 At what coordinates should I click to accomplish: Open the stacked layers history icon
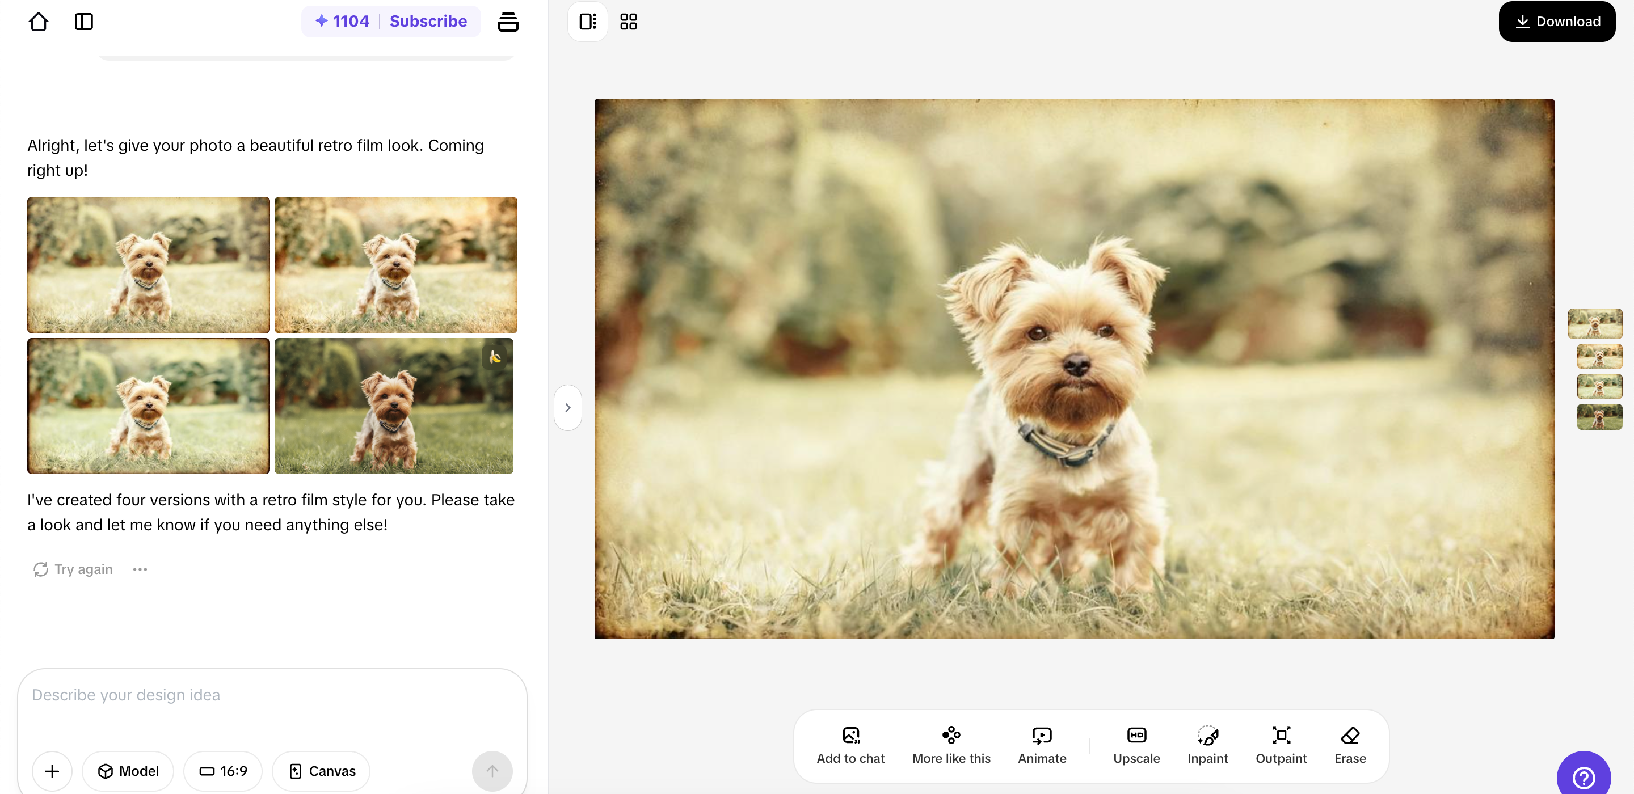508,22
